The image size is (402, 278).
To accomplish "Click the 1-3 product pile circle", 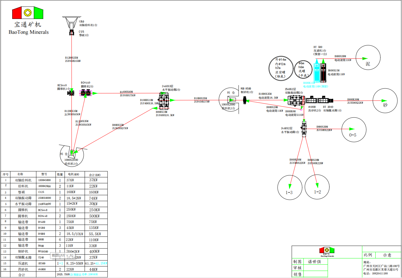I will (x=290, y=187).
